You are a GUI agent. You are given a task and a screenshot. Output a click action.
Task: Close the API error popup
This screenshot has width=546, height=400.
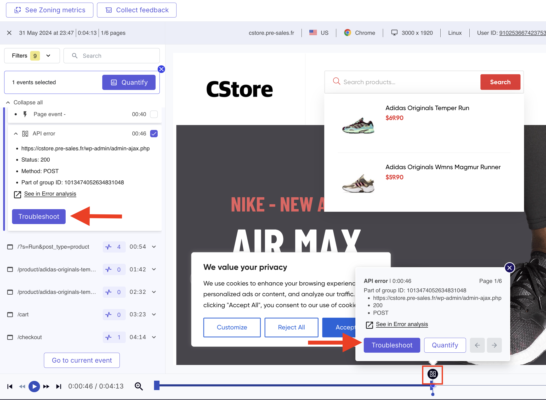(509, 268)
